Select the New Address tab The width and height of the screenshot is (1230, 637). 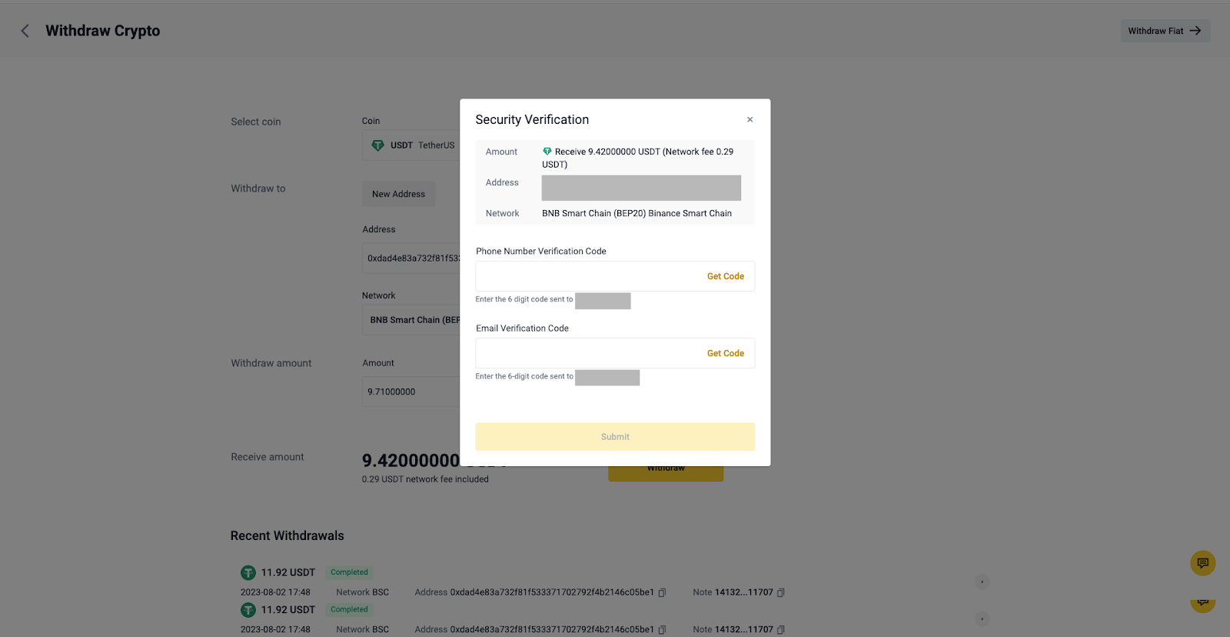click(x=398, y=194)
